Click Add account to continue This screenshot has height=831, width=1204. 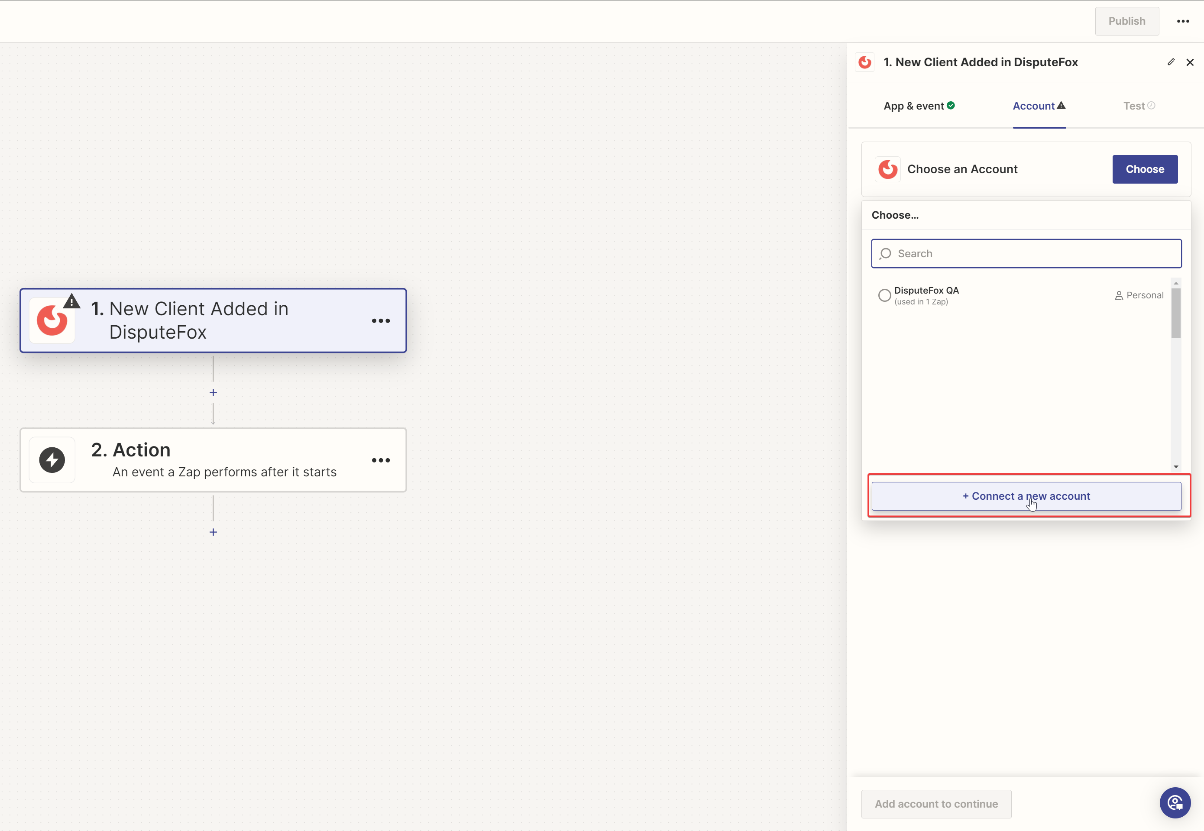tap(936, 803)
